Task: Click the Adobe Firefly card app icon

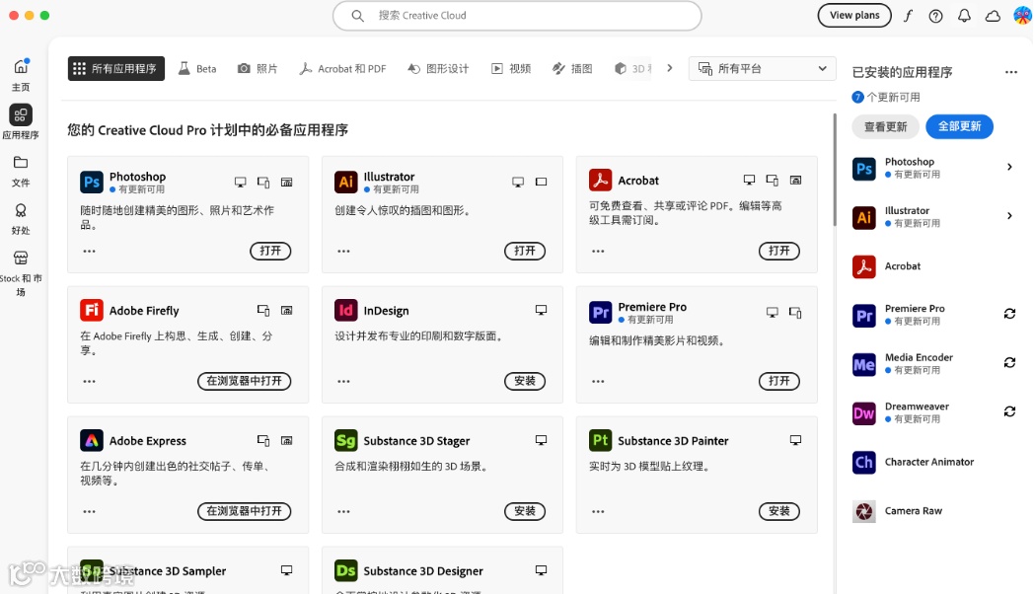Action: coord(92,310)
